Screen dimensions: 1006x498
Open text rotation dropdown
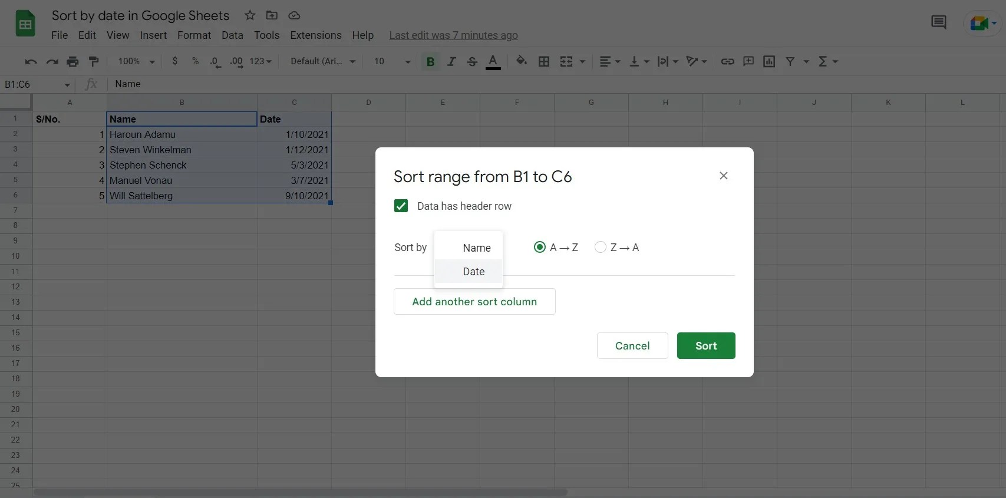tap(696, 61)
